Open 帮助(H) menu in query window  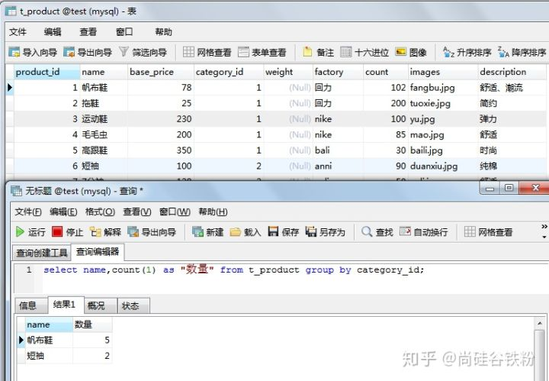point(213,211)
